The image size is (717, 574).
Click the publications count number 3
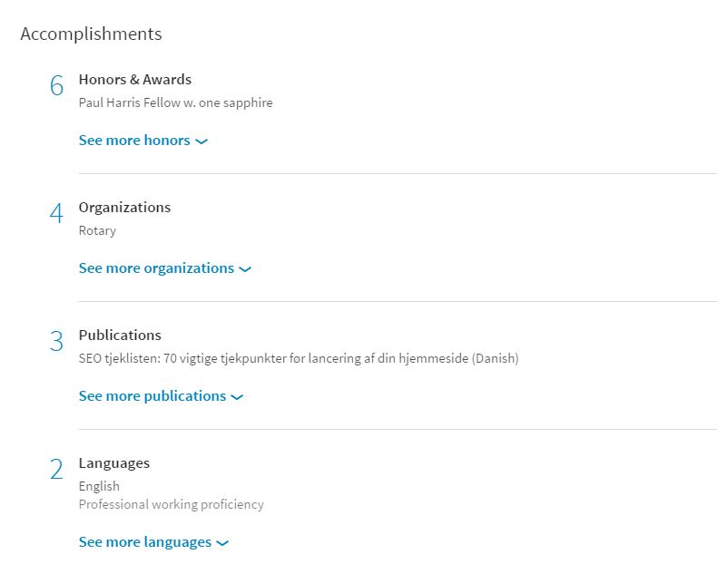click(57, 342)
